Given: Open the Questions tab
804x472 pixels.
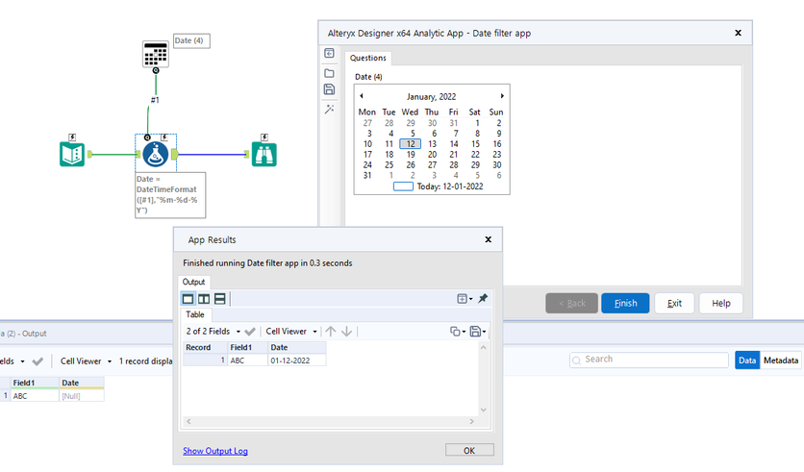Looking at the screenshot, I should tap(367, 58).
